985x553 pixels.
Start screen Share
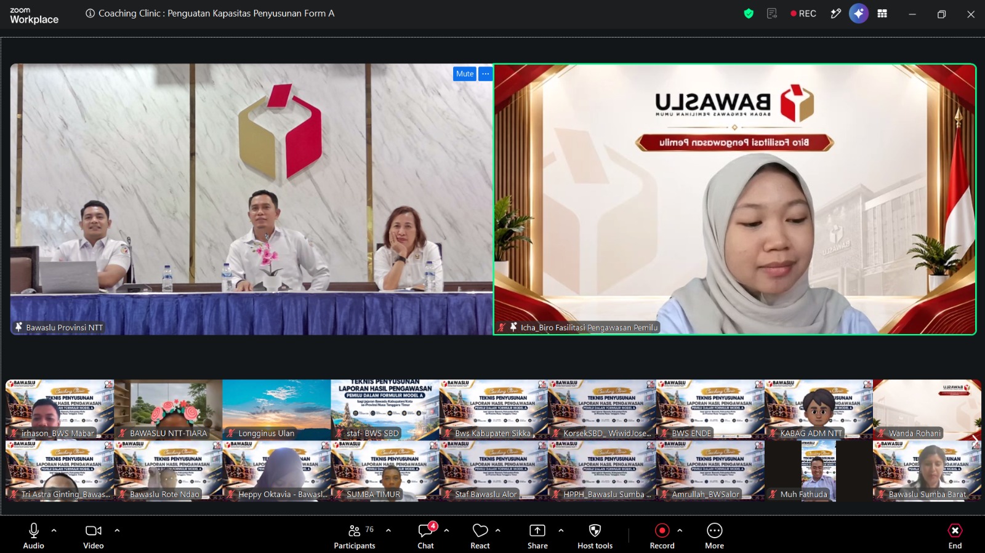click(x=537, y=536)
